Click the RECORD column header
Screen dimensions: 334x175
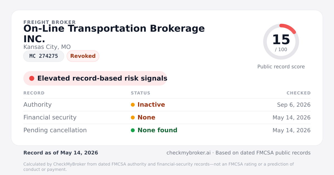pyautogui.click(x=34, y=93)
